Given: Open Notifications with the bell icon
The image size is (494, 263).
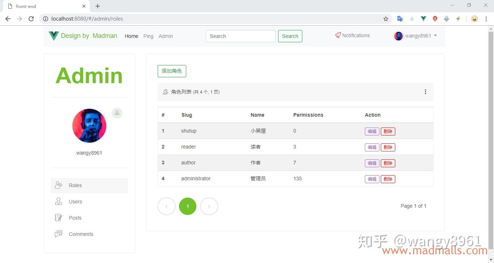Looking at the screenshot, I should click(x=338, y=35).
